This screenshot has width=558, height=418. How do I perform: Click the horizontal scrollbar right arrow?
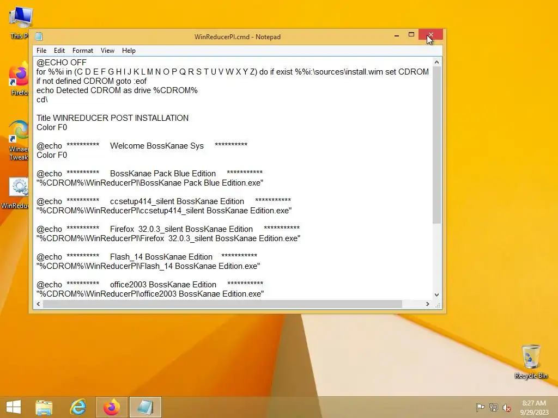[428, 304]
